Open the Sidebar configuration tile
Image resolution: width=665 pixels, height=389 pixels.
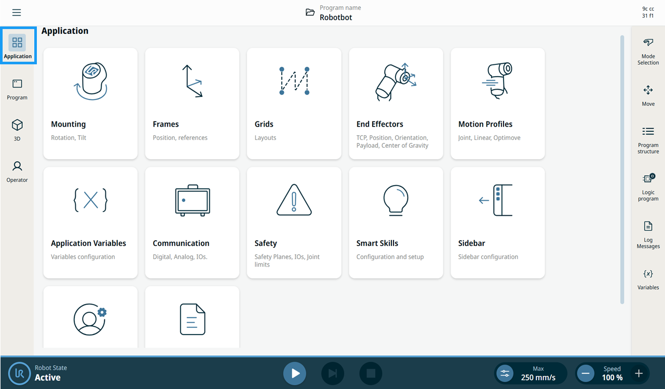[498, 223]
